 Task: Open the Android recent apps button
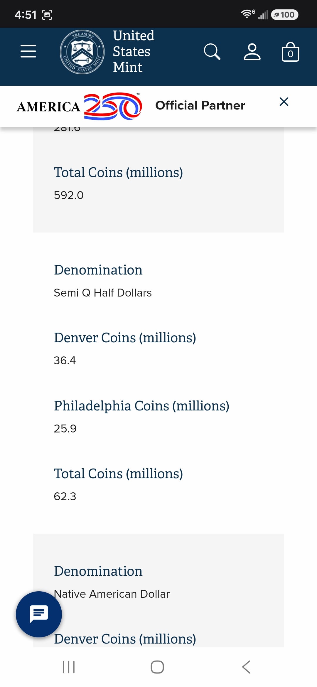69,667
